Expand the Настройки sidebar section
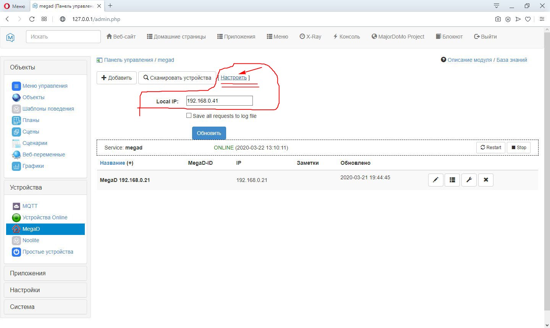 [45, 290]
